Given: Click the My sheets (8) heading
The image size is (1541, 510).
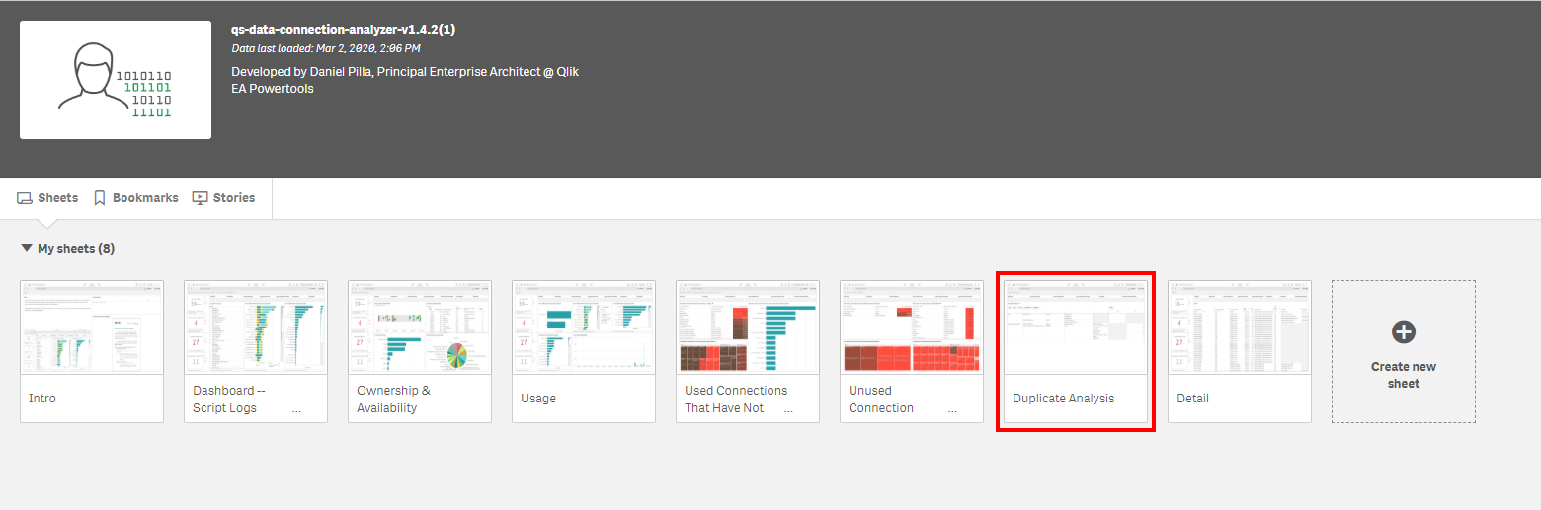Looking at the screenshot, I should pyautogui.click(x=76, y=249).
